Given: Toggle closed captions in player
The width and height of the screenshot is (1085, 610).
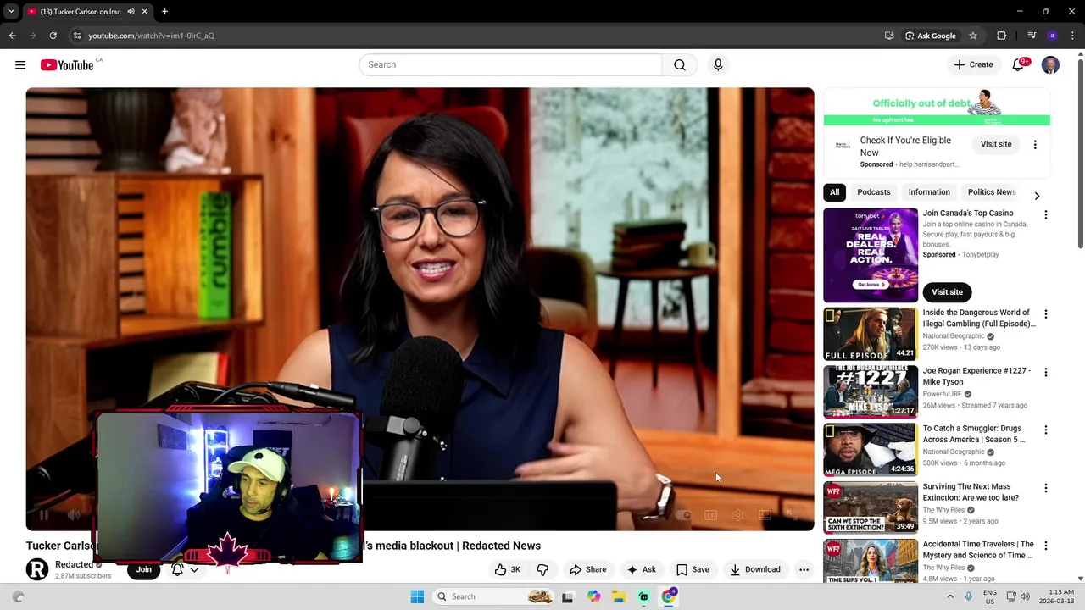Looking at the screenshot, I should pyautogui.click(x=710, y=515).
